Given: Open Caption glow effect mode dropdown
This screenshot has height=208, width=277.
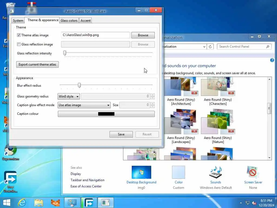Looking at the screenshot, I should pyautogui.click(x=84, y=105).
